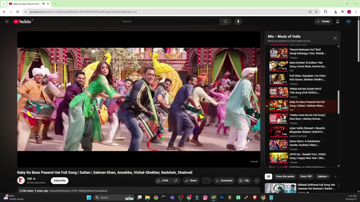Click the Windows taskbar search box
Screen dimensions: 360x202
point(114,198)
